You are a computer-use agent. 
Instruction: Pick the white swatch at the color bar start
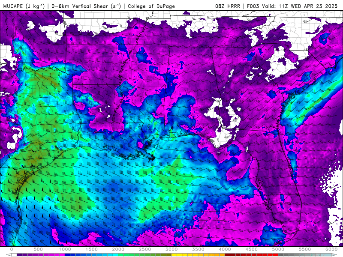click(14, 255)
